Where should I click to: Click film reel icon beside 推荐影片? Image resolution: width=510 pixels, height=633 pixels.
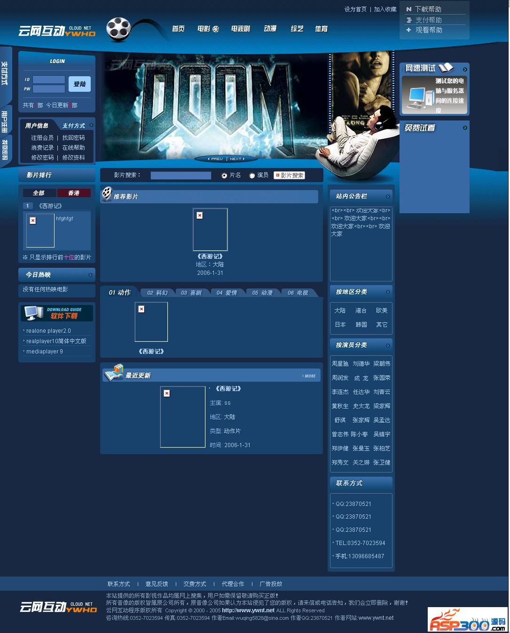(107, 193)
